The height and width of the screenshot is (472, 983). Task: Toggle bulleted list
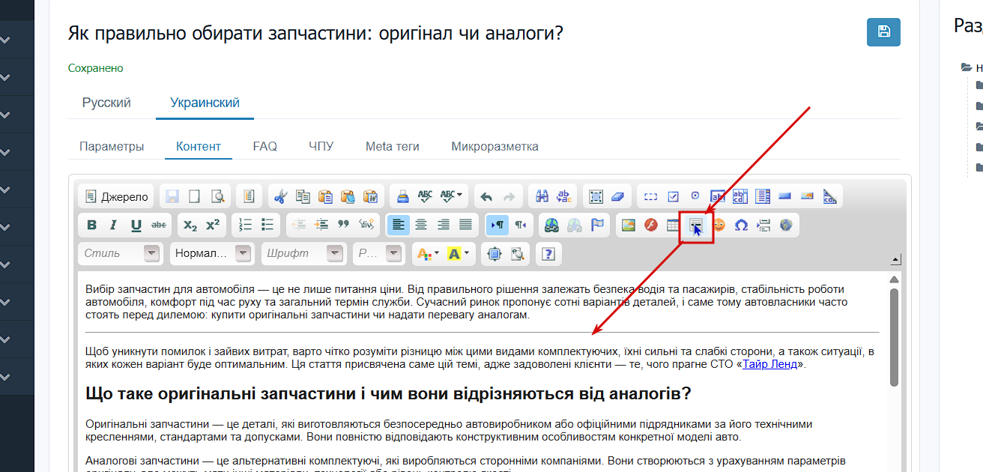(267, 225)
